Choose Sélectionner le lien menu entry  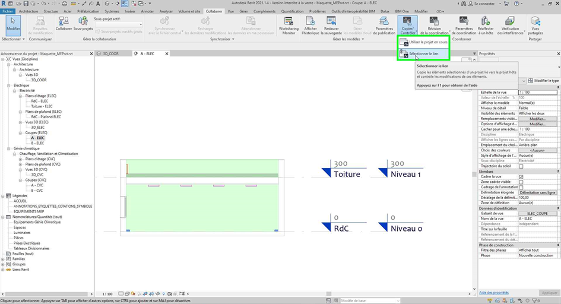click(423, 54)
